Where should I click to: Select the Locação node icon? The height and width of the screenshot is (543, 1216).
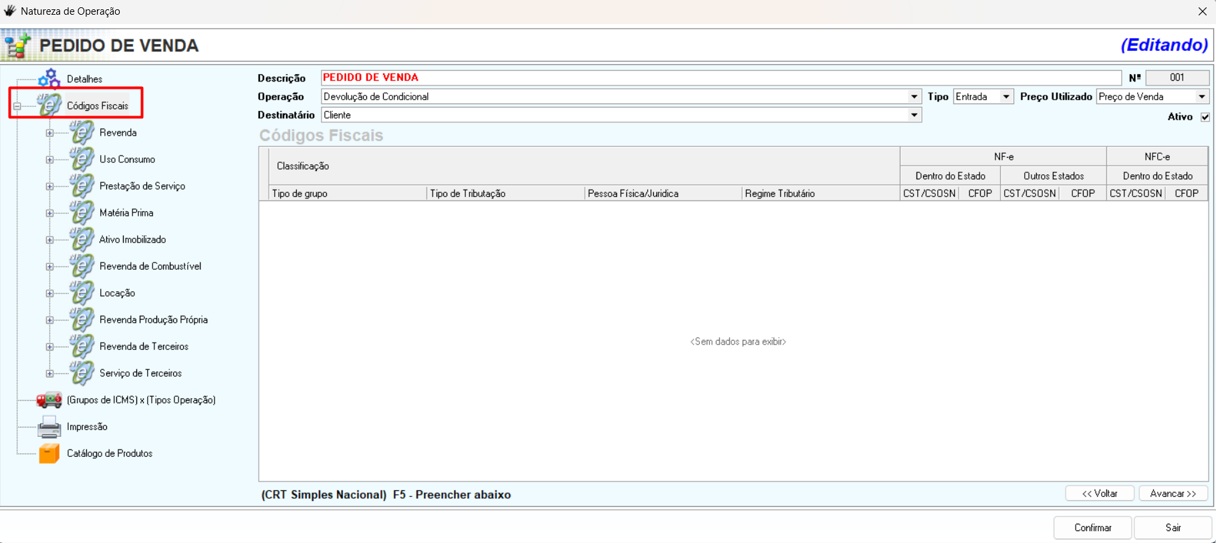coord(82,293)
